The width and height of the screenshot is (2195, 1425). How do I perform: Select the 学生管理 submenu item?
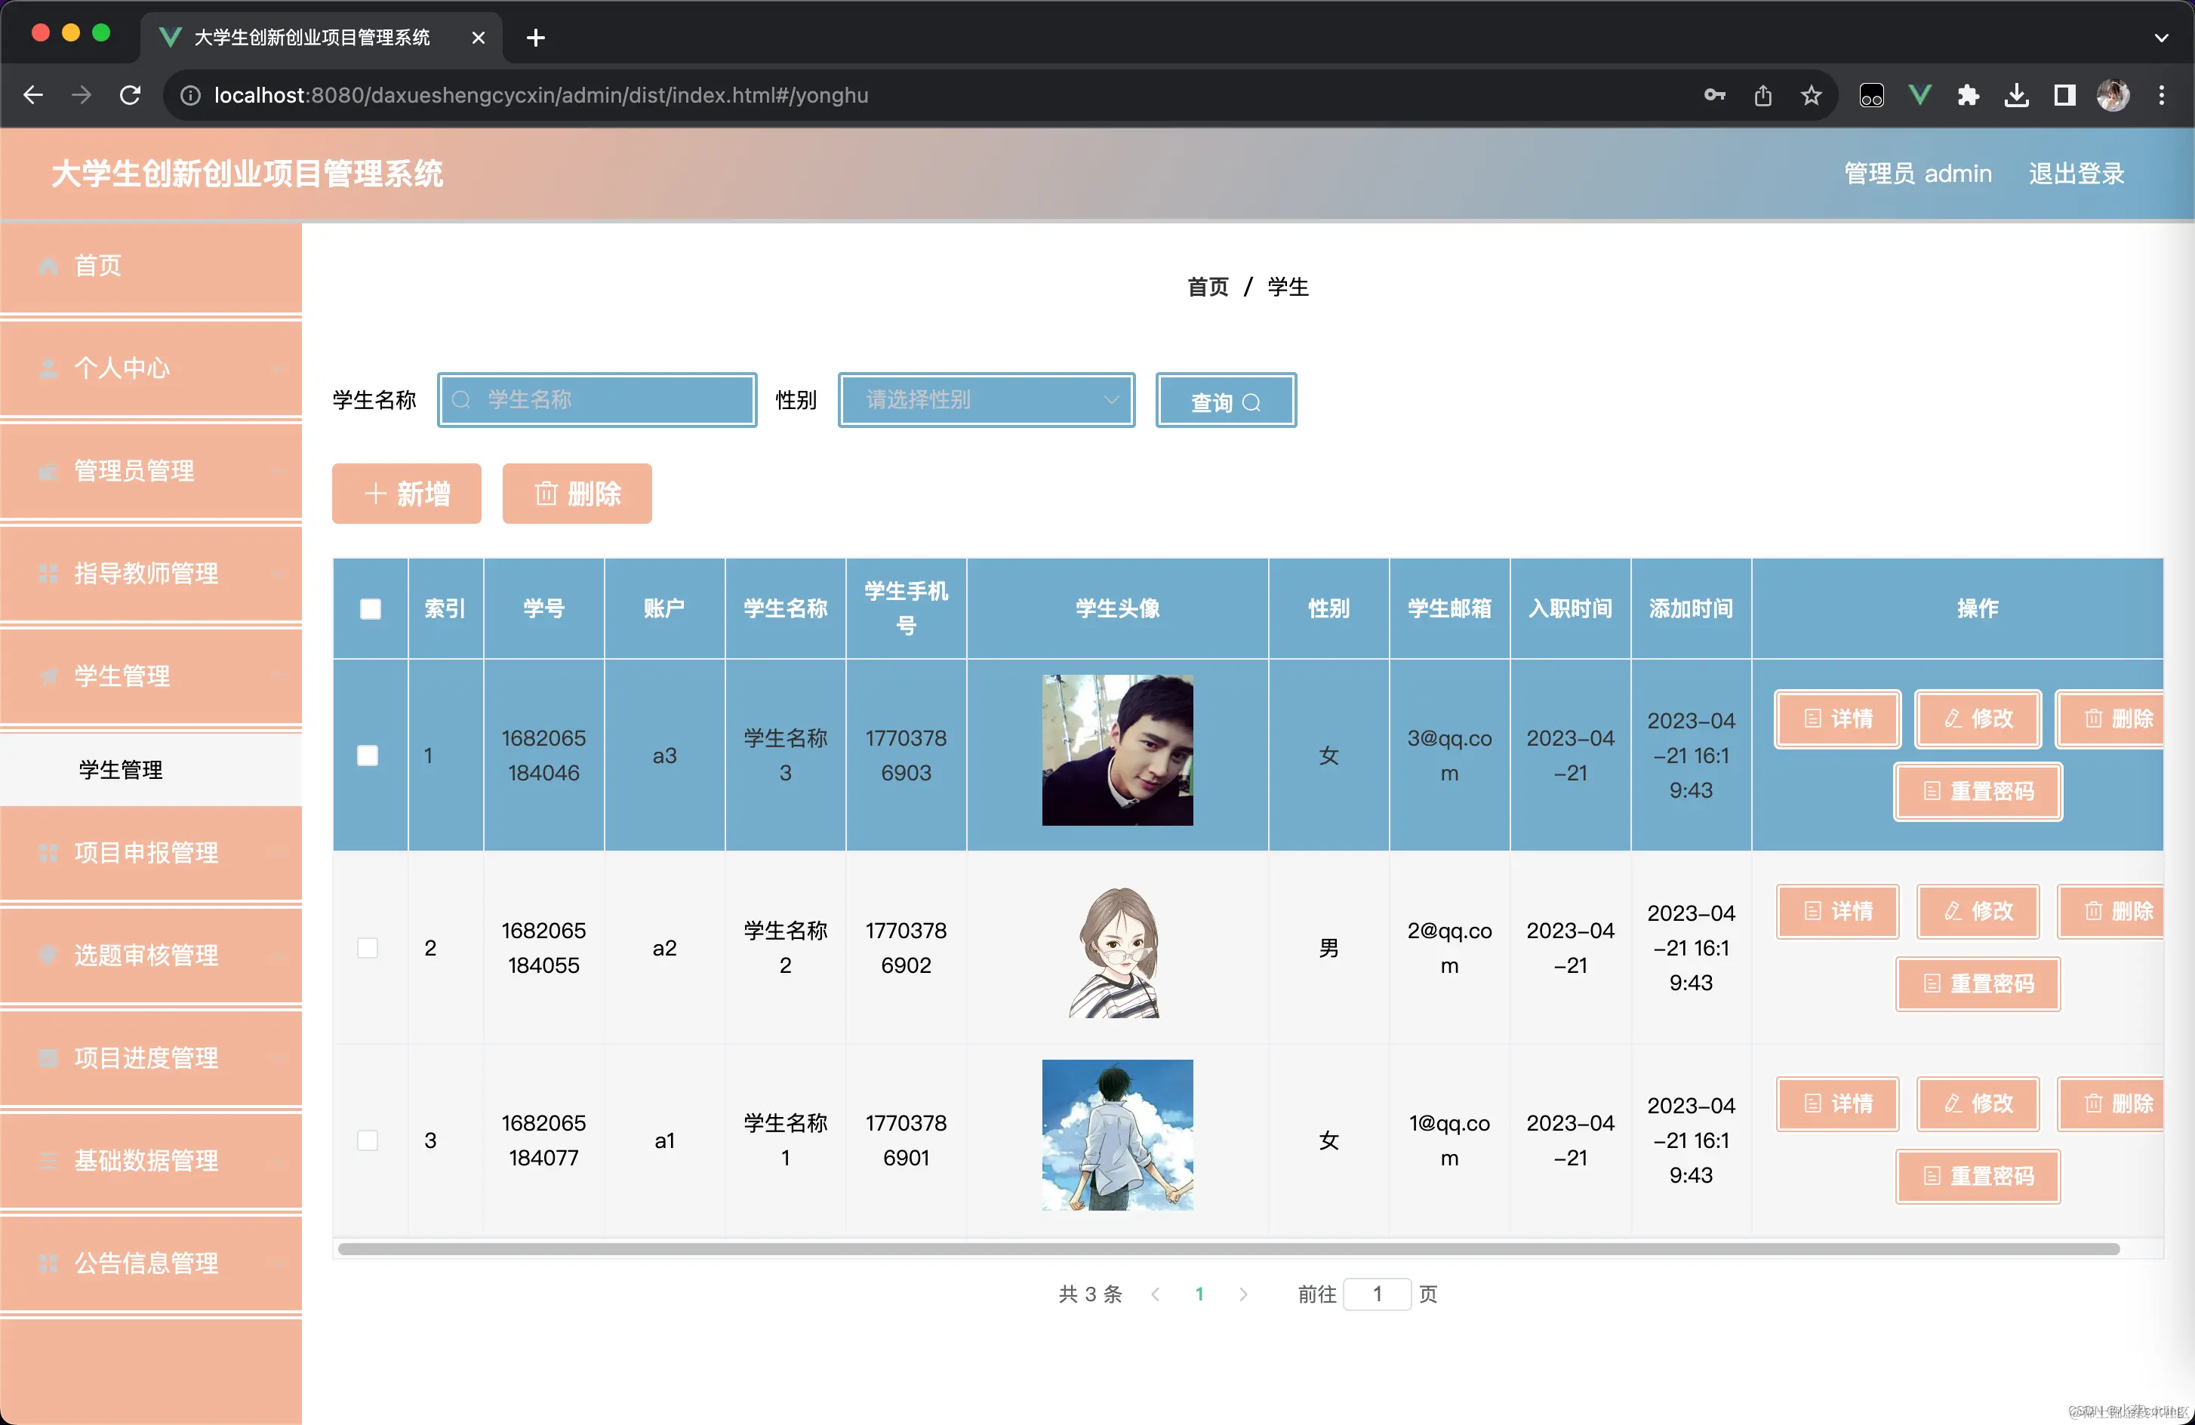[x=121, y=770]
